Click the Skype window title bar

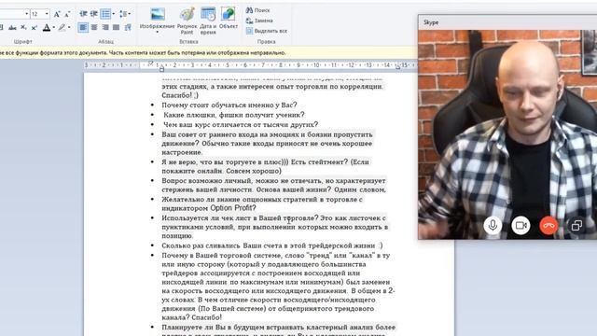coord(507,22)
